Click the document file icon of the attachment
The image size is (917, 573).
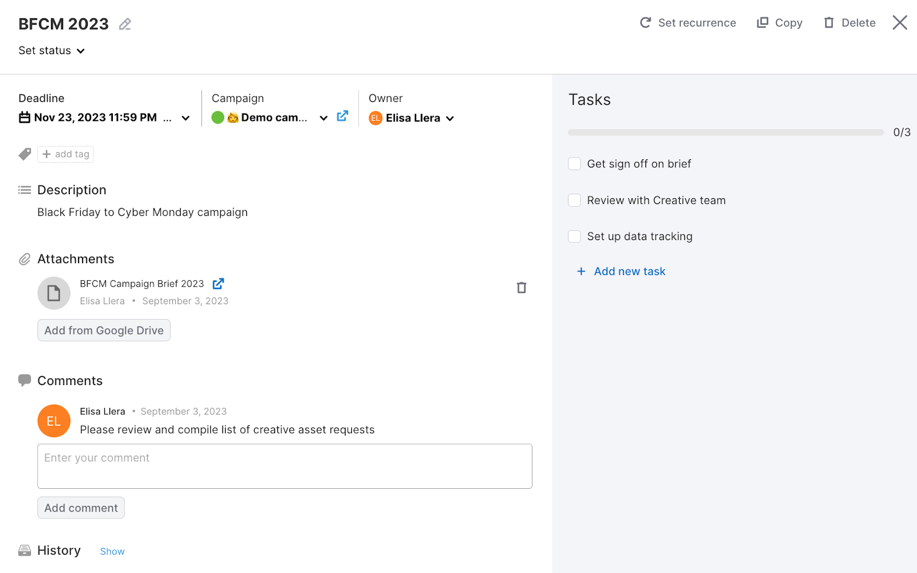click(x=54, y=293)
